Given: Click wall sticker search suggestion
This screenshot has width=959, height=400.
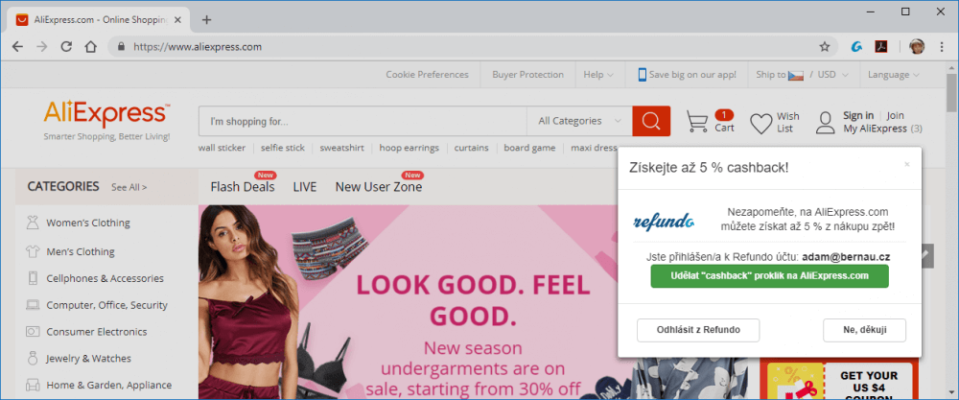Looking at the screenshot, I should [222, 148].
